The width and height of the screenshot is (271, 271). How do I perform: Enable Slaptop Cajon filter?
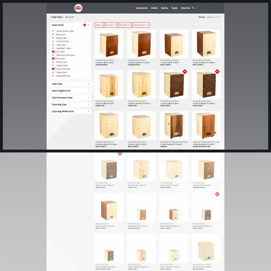tap(54, 66)
